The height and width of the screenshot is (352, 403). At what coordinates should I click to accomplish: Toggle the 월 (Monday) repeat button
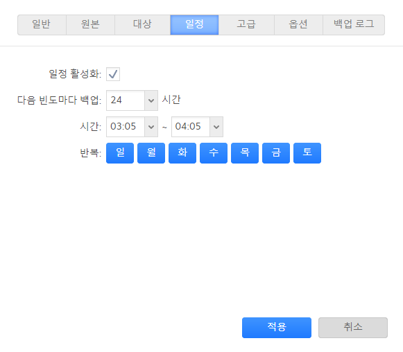click(x=151, y=153)
